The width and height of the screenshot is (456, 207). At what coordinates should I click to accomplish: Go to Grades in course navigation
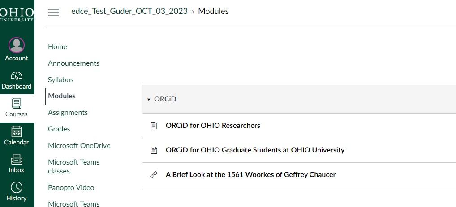tap(59, 129)
